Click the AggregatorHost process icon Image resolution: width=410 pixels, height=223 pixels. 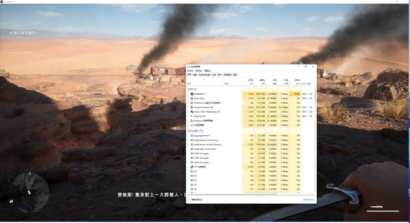(192, 136)
